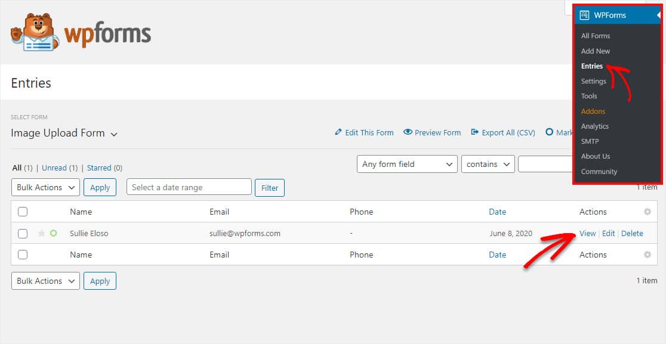Edit the Sullie Eloso entry
This screenshot has width=666, height=344.
[x=608, y=233]
